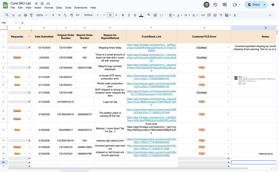Click the print icon
Screen dimensions: 279x172
click(25, 15)
